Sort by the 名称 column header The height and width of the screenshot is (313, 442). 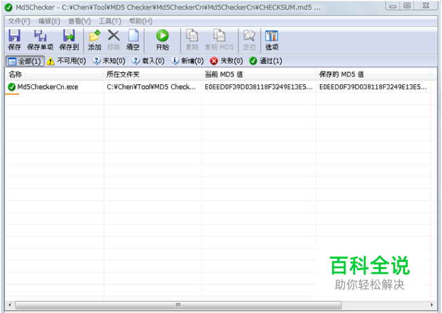pos(54,75)
